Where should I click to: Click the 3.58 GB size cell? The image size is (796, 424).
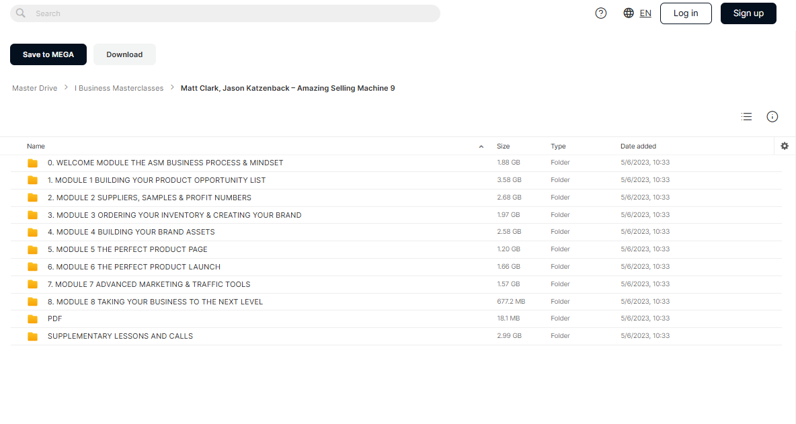point(509,180)
